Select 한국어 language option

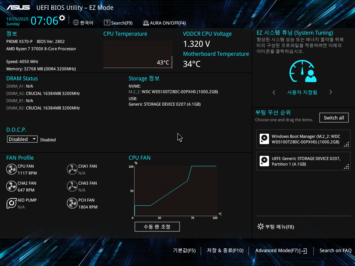coord(87,23)
